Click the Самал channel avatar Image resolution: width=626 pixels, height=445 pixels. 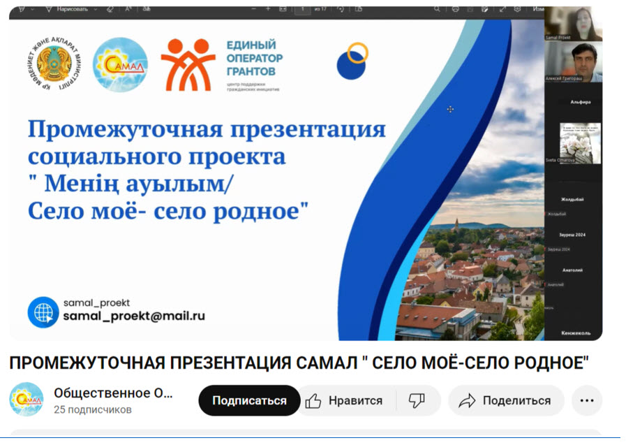click(x=27, y=400)
